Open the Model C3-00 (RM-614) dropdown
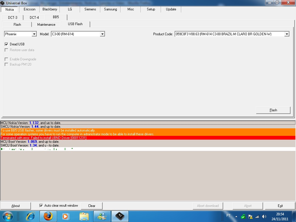The image size is (296, 222). 102,34
